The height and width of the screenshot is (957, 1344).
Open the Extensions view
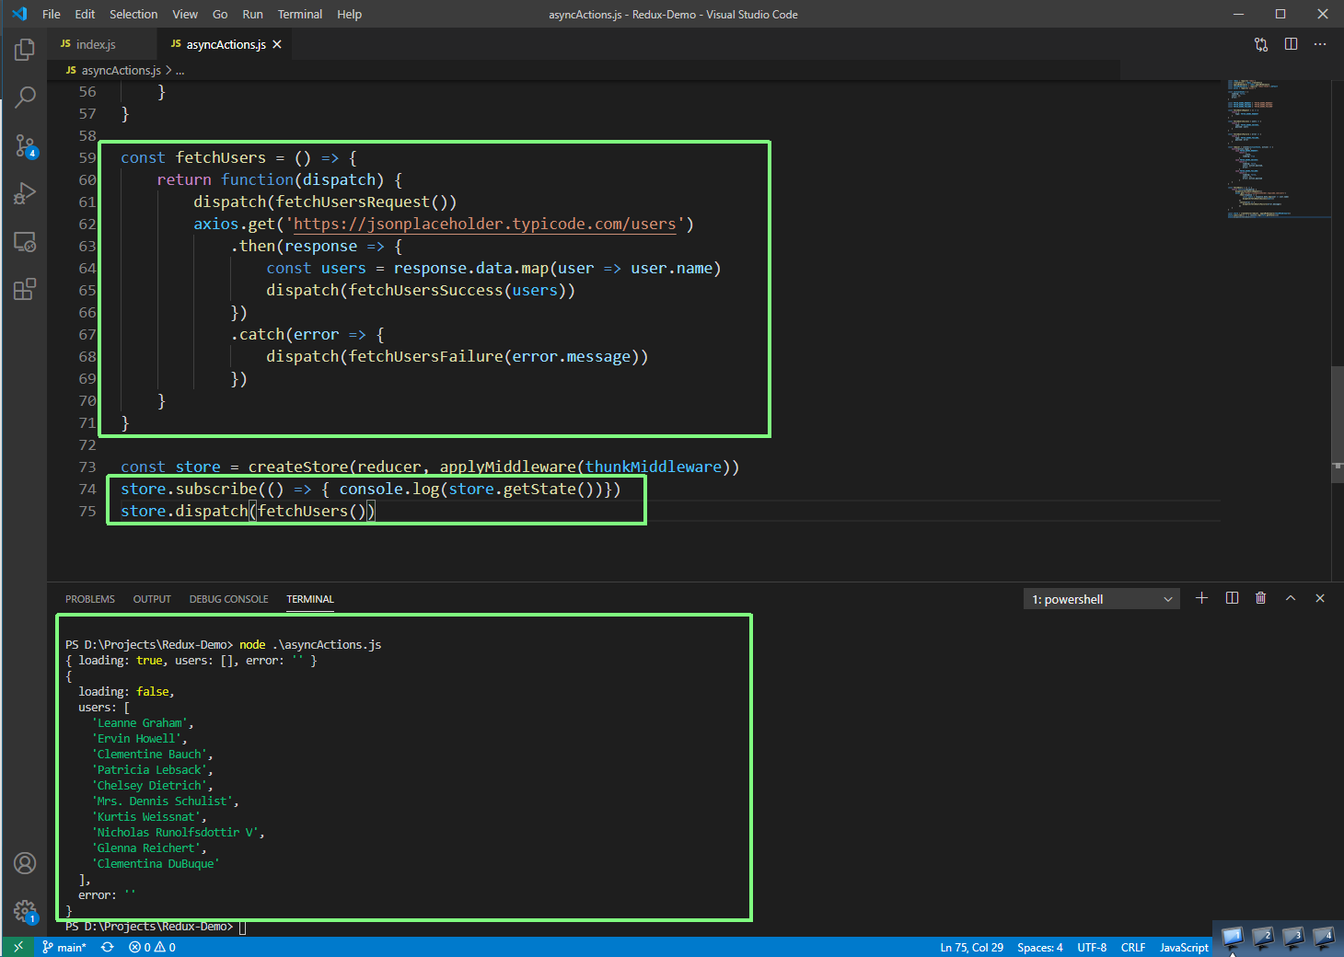25,290
